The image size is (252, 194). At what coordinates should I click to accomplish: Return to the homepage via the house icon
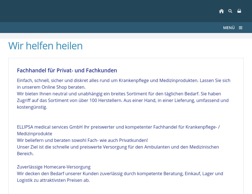(x=221, y=11)
